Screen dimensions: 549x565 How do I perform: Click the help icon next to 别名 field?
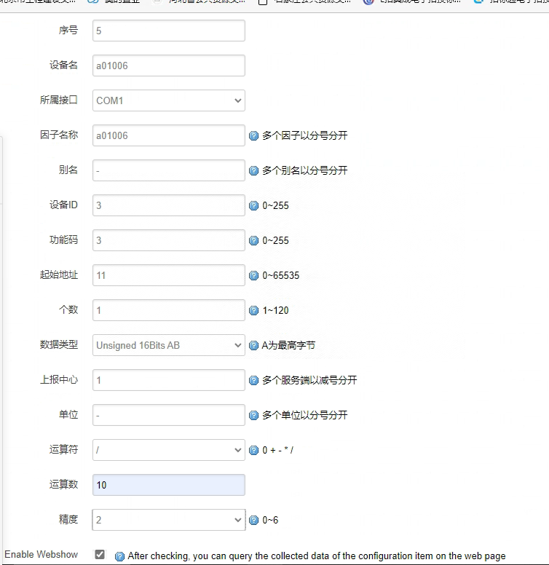254,171
